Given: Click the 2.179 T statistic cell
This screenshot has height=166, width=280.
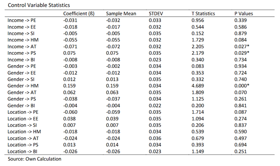Looking at the screenshot, I should tap(198, 53).
